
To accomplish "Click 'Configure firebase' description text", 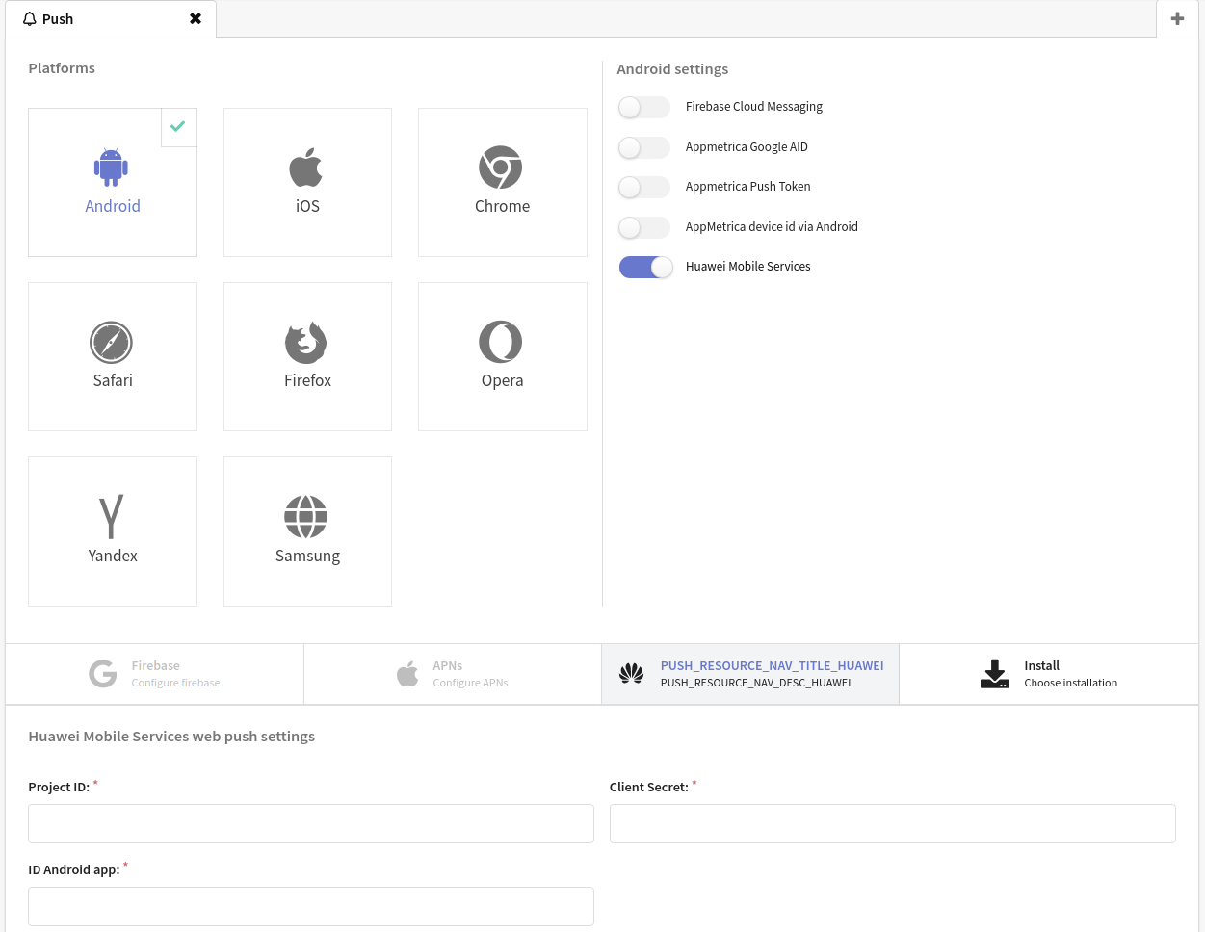I will tap(175, 683).
